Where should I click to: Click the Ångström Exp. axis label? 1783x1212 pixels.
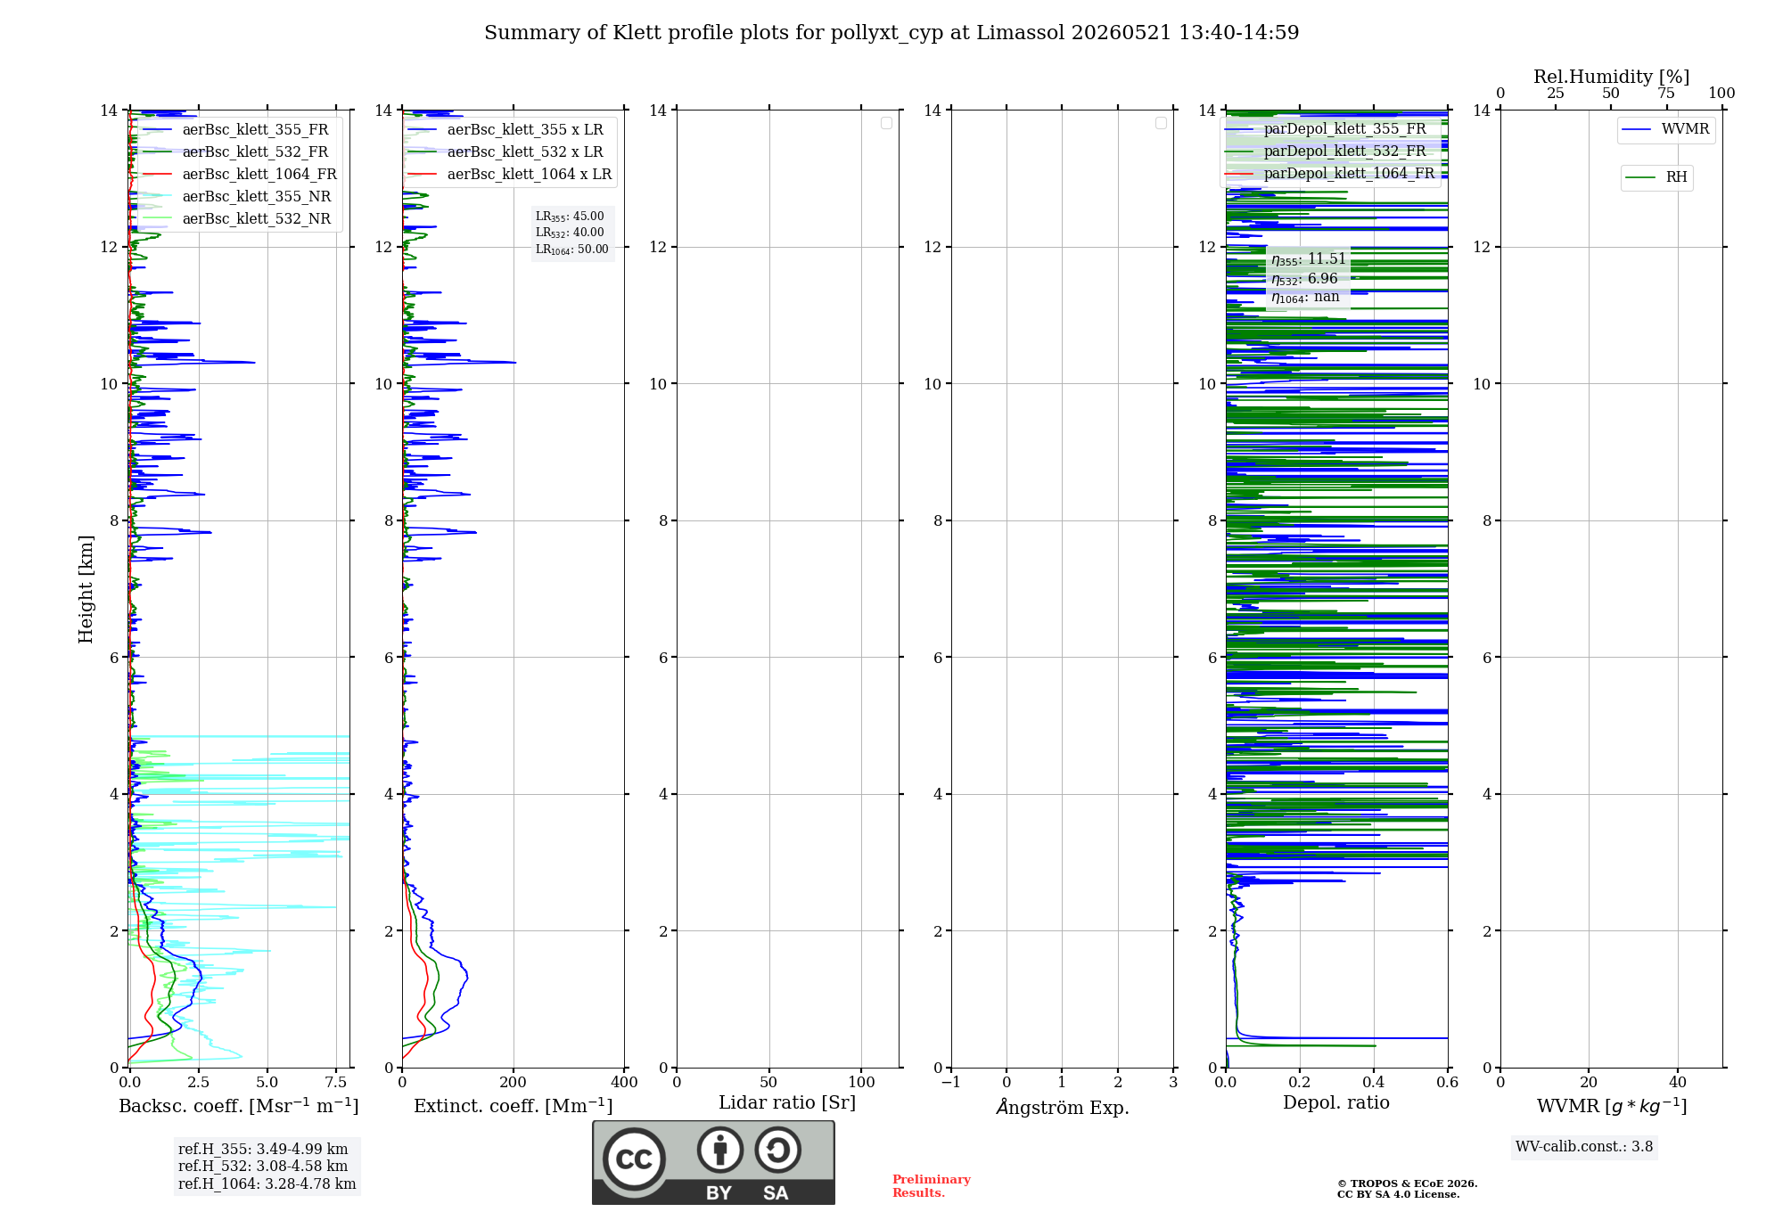tap(1063, 1107)
